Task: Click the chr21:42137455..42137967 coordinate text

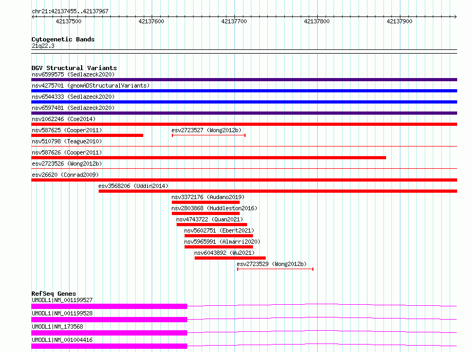Action: tap(70, 11)
